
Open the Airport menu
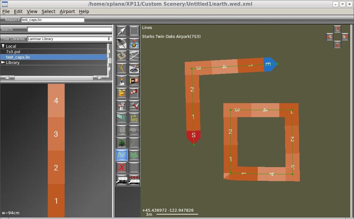pos(67,11)
